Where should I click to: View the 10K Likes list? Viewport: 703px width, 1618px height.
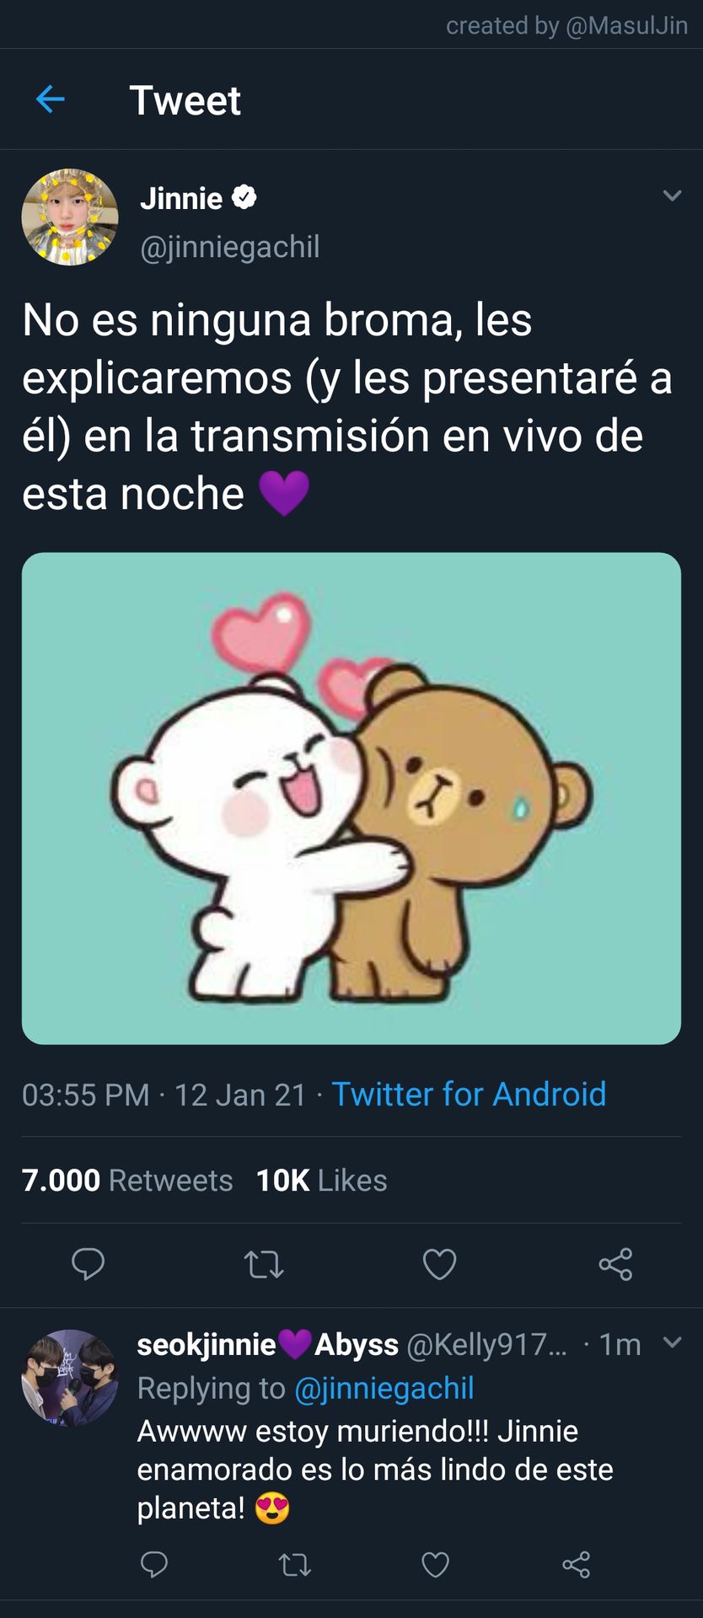(x=322, y=1180)
